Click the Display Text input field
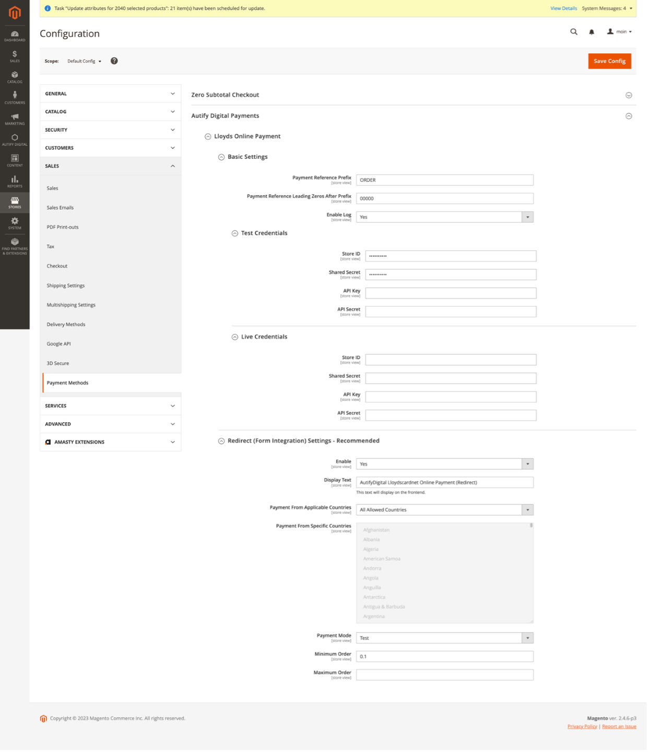649x752 pixels. tap(444, 483)
